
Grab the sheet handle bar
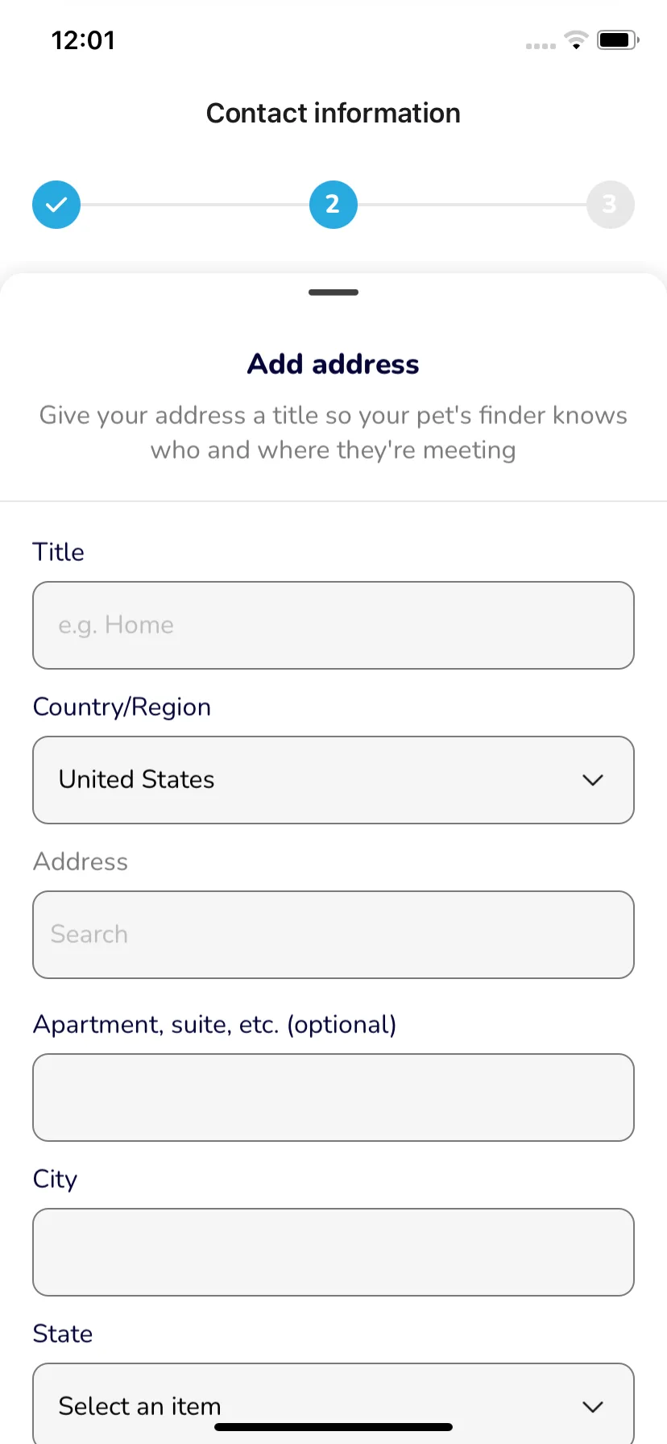(x=333, y=293)
